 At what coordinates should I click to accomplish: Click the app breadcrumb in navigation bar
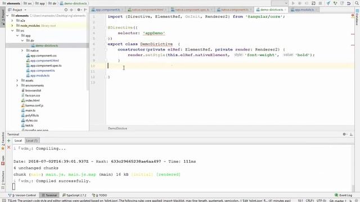40,3
